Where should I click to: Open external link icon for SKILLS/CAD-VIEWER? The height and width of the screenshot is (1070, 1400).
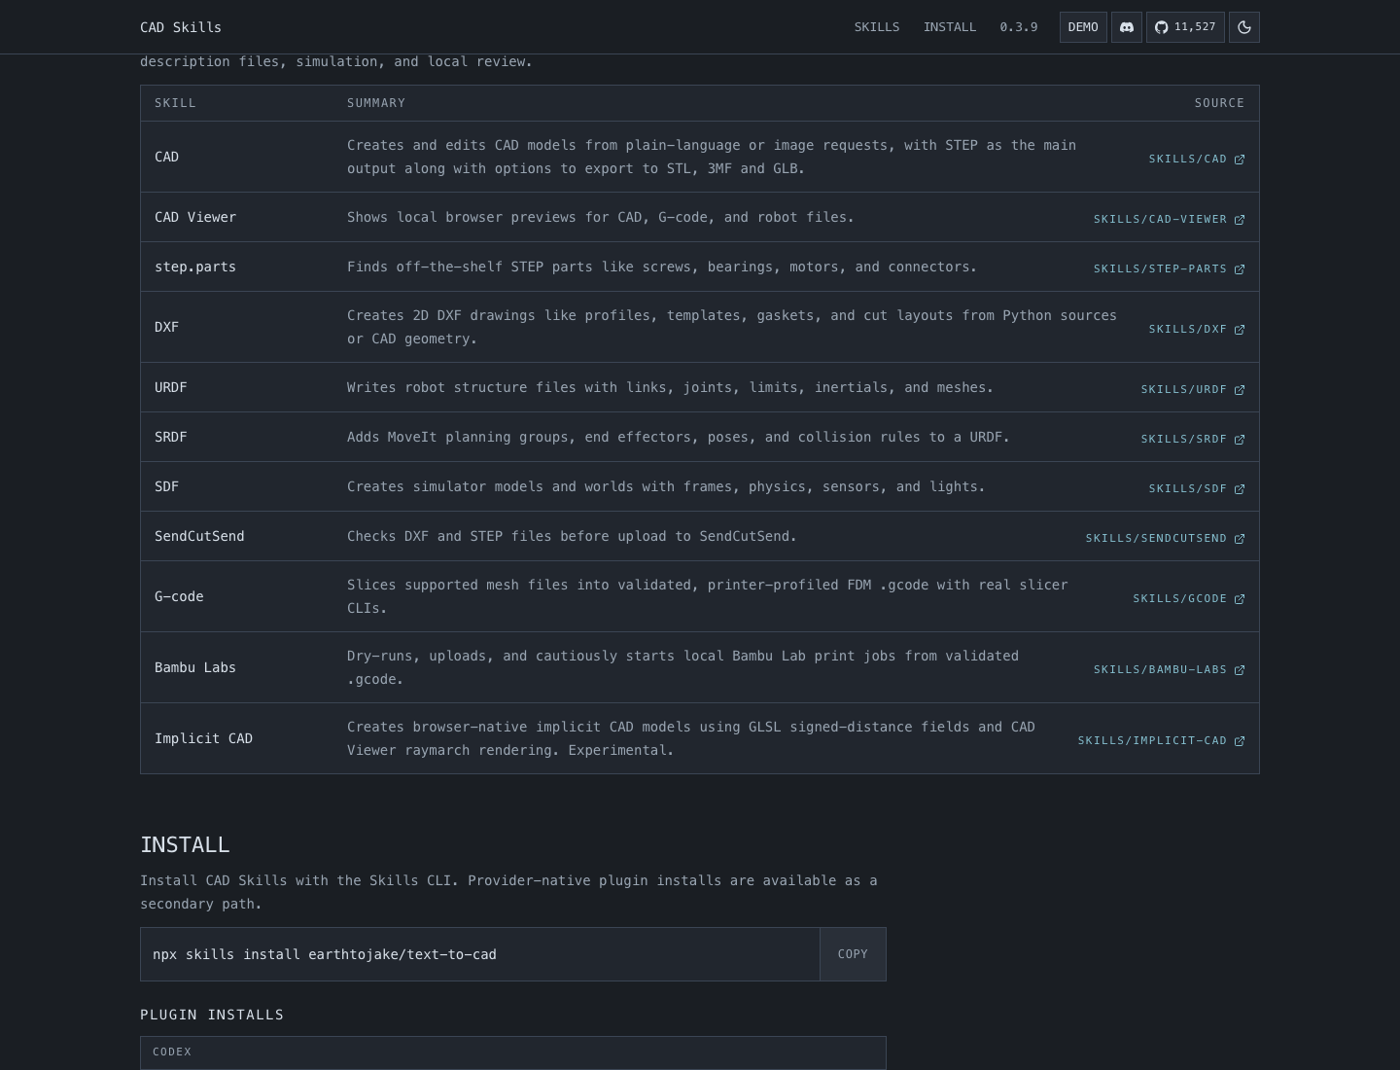[1240, 220]
